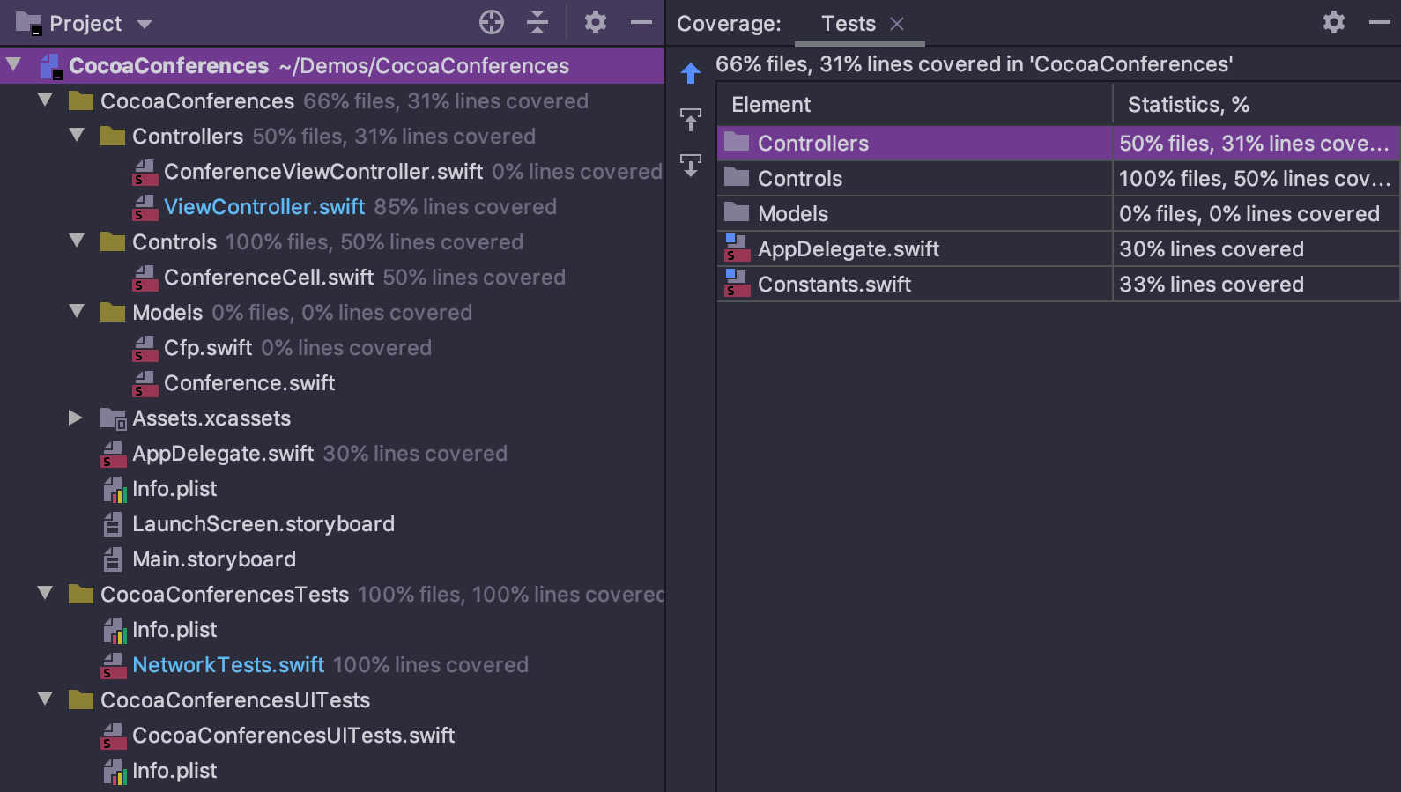Viewport: 1401px width, 792px height.
Task: Select ConferenceCell.swift file
Action: pos(269,278)
